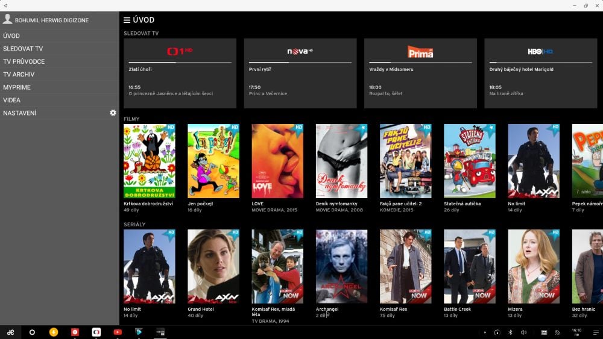The height and width of the screenshot is (339, 603).
Task: Click the První rytíř progress bar
Action: coord(300,63)
